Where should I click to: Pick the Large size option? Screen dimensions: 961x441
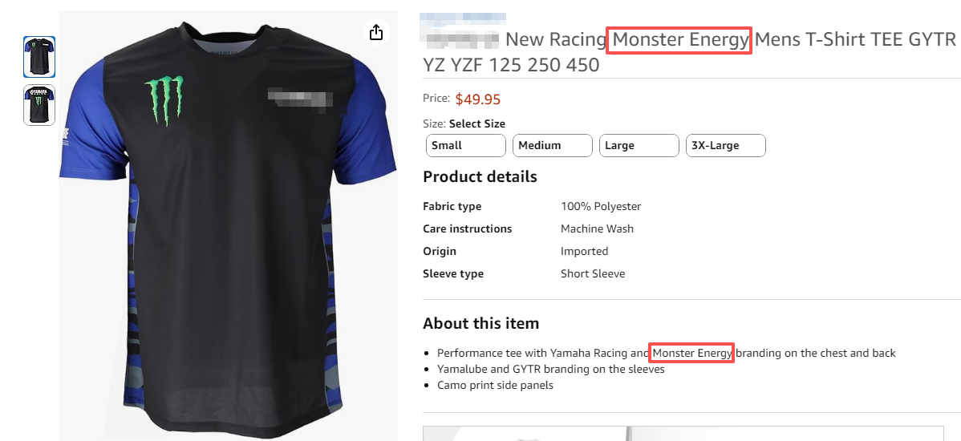pyautogui.click(x=639, y=145)
